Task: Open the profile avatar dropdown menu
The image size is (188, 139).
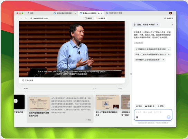Action: tap(171, 13)
